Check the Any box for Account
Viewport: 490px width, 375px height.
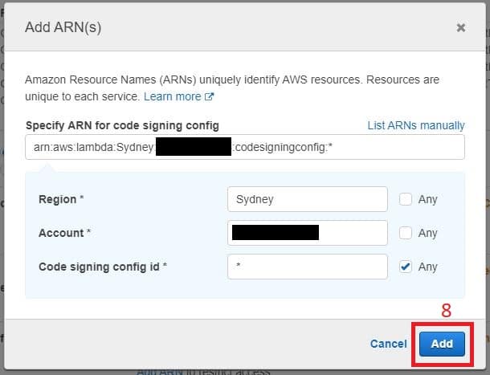point(406,233)
